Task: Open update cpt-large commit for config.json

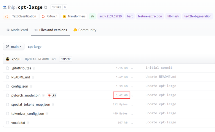Action: tap(161, 86)
